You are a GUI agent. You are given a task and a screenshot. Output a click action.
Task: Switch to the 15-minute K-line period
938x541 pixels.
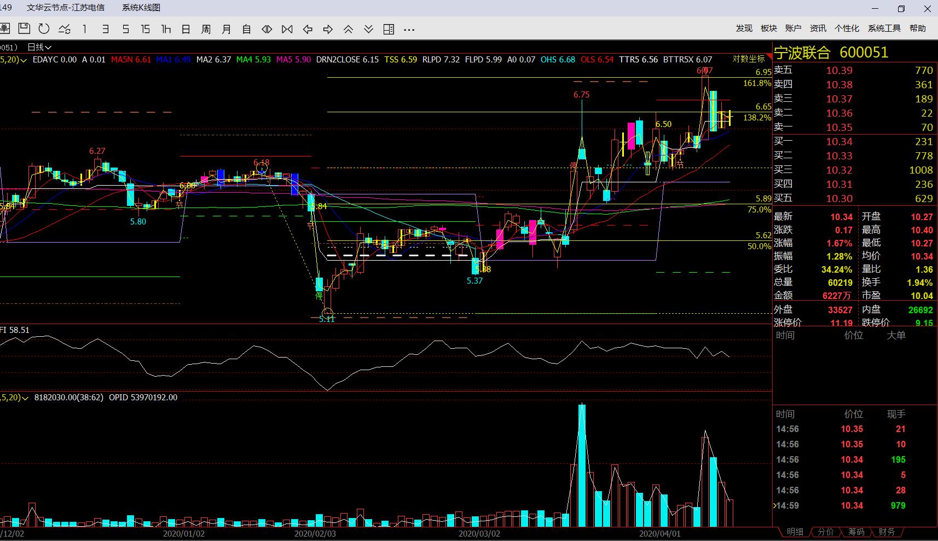coord(145,29)
